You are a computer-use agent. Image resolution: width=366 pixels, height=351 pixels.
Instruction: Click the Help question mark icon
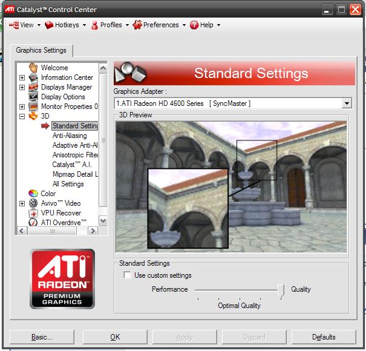click(194, 25)
